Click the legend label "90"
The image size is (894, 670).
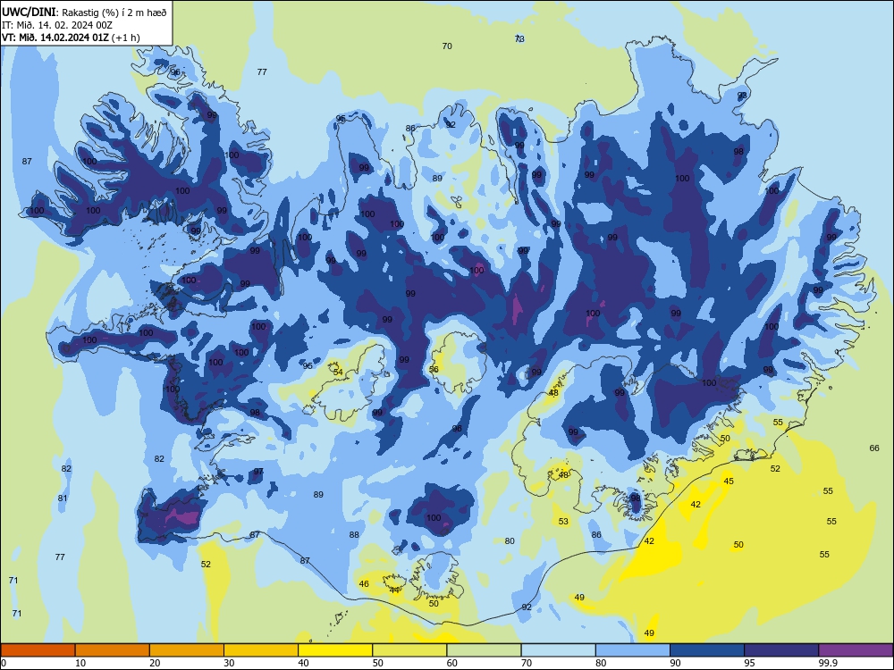tap(675, 663)
